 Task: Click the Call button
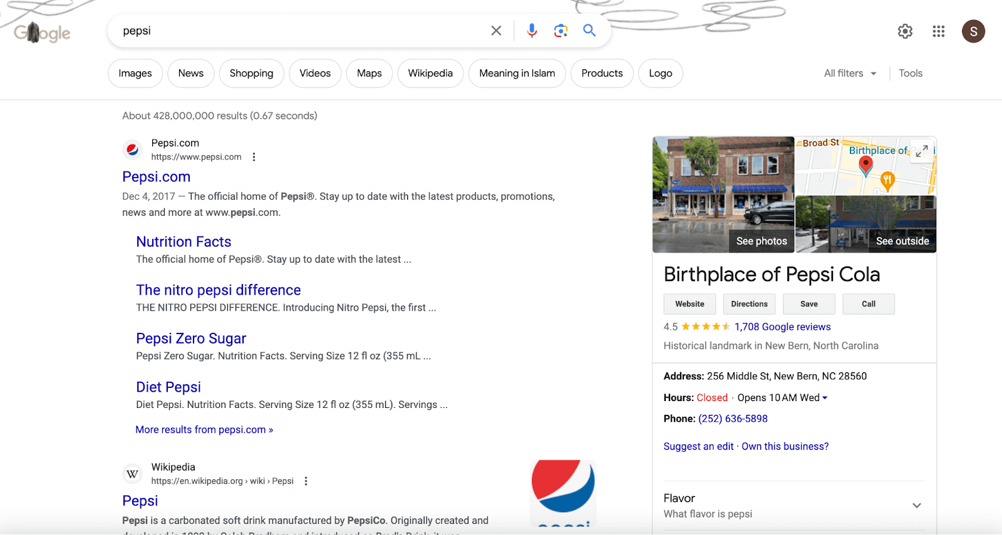(x=869, y=304)
